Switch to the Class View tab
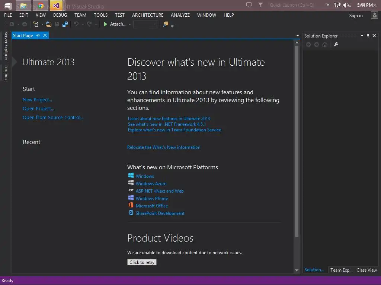Image resolution: width=381 pixels, height=285 pixels. pos(366,270)
